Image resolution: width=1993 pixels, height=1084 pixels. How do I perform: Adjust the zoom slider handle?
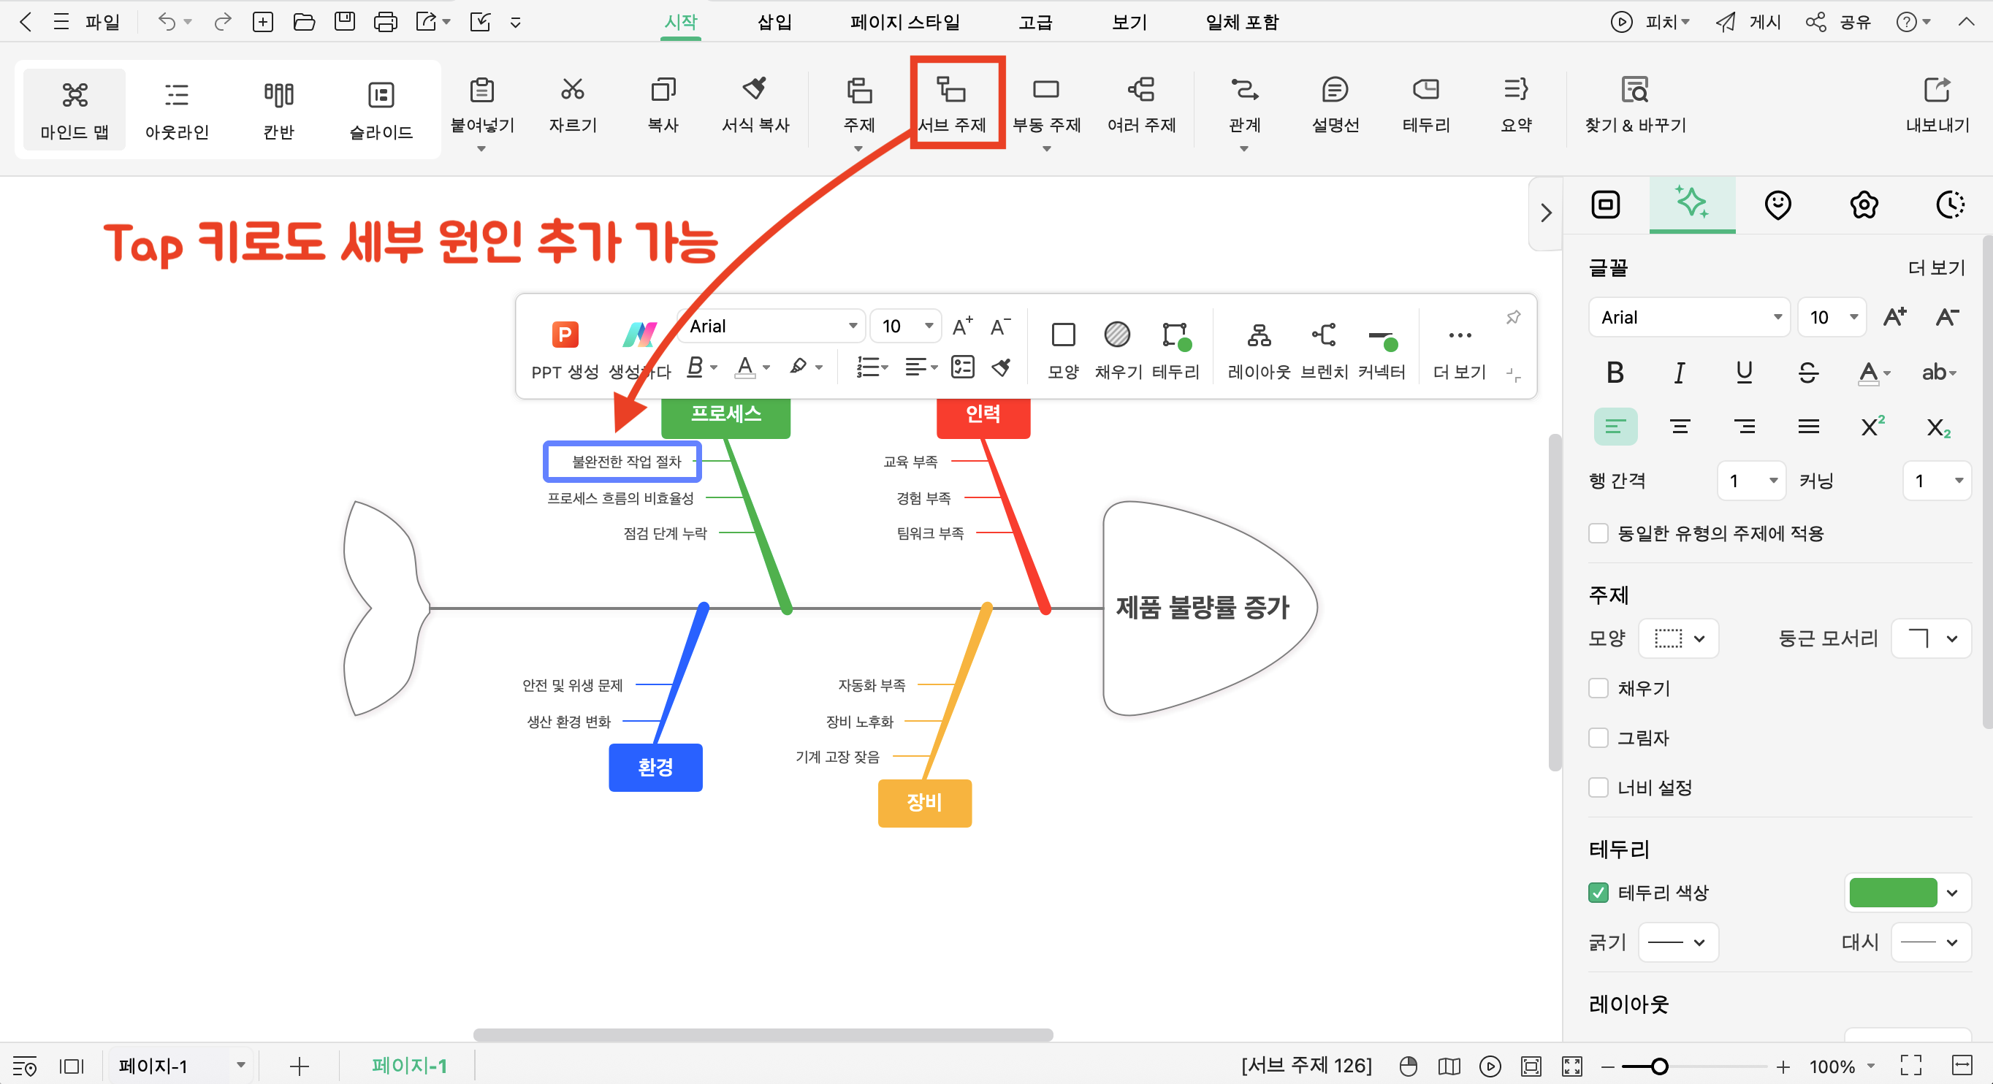1659,1066
